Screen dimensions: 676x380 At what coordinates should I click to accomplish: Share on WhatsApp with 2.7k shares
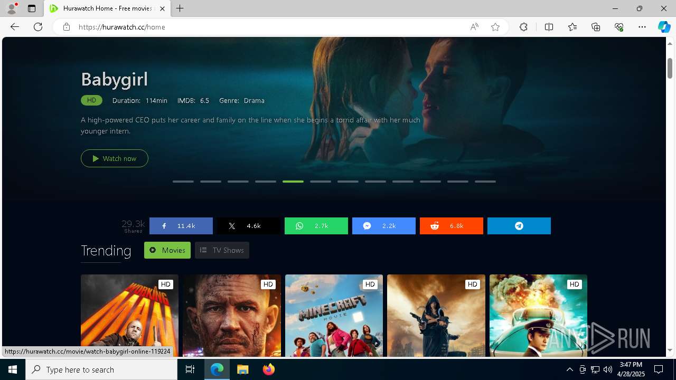[x=316, y=226]
